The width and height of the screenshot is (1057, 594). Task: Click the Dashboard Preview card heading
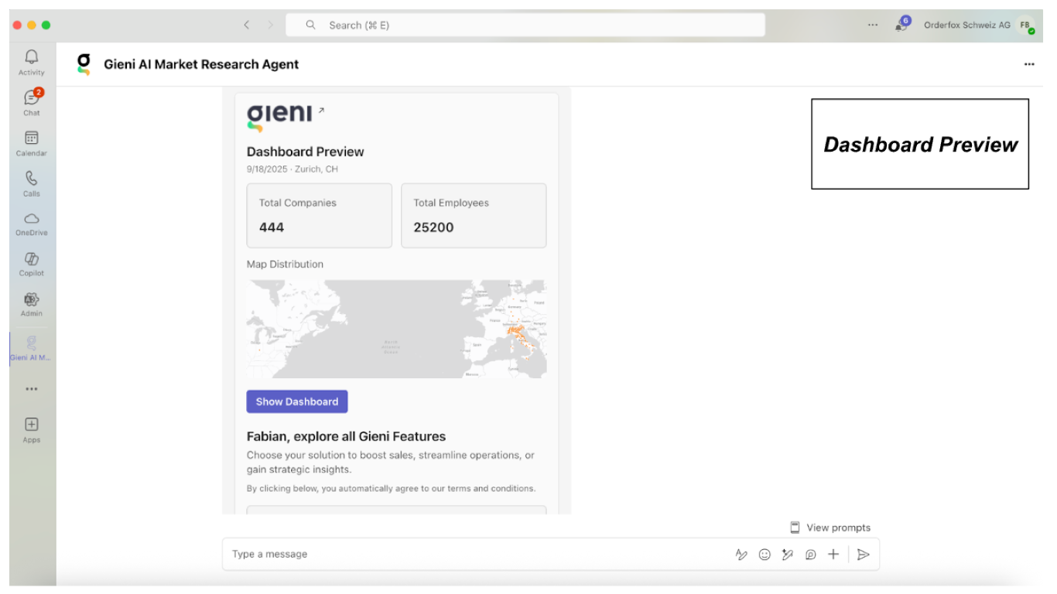306,152
